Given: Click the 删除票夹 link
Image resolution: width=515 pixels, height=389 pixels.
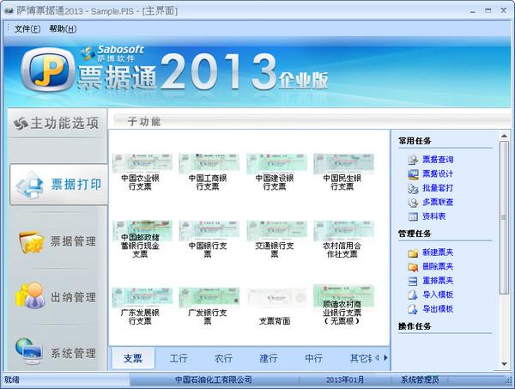Looking at the screenshot, I should (x=438, y=266).
